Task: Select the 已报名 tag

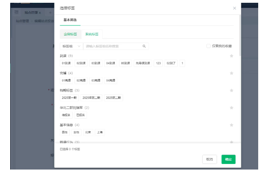Action: 81,115
